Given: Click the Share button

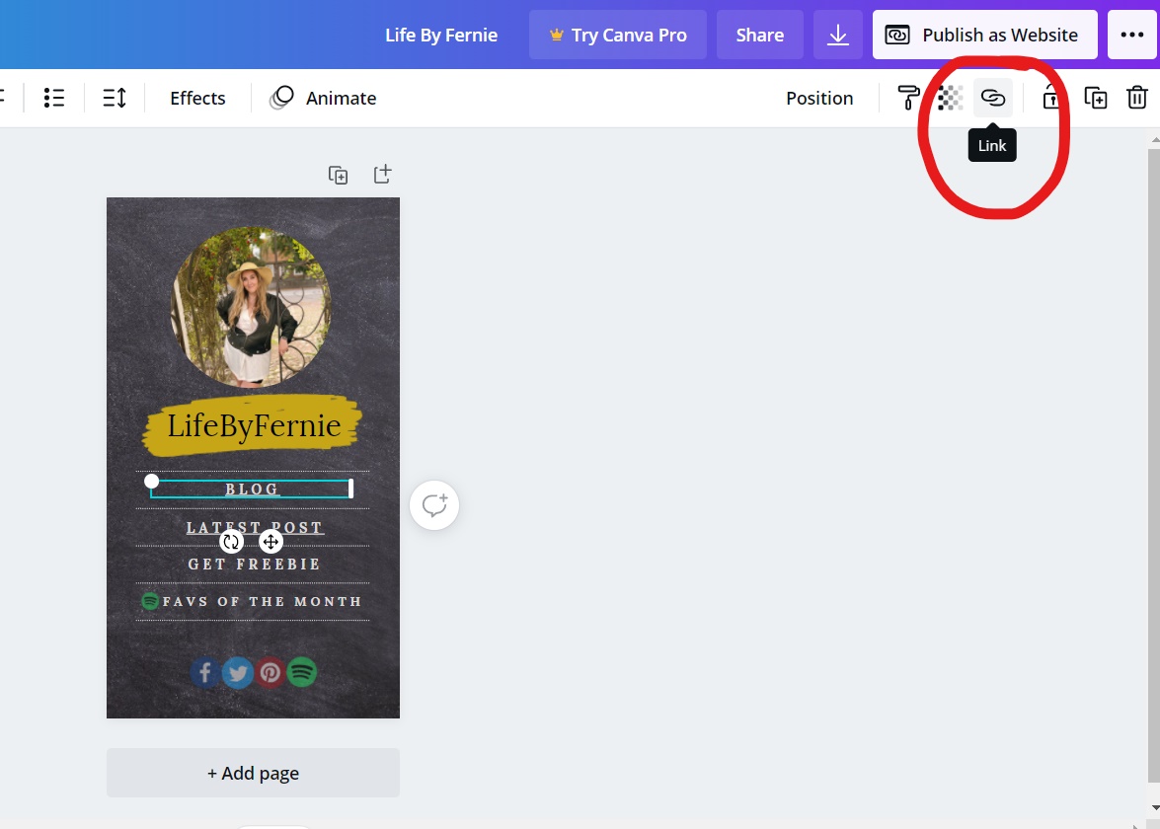Looking at the screenshot, I should (759, 35).
